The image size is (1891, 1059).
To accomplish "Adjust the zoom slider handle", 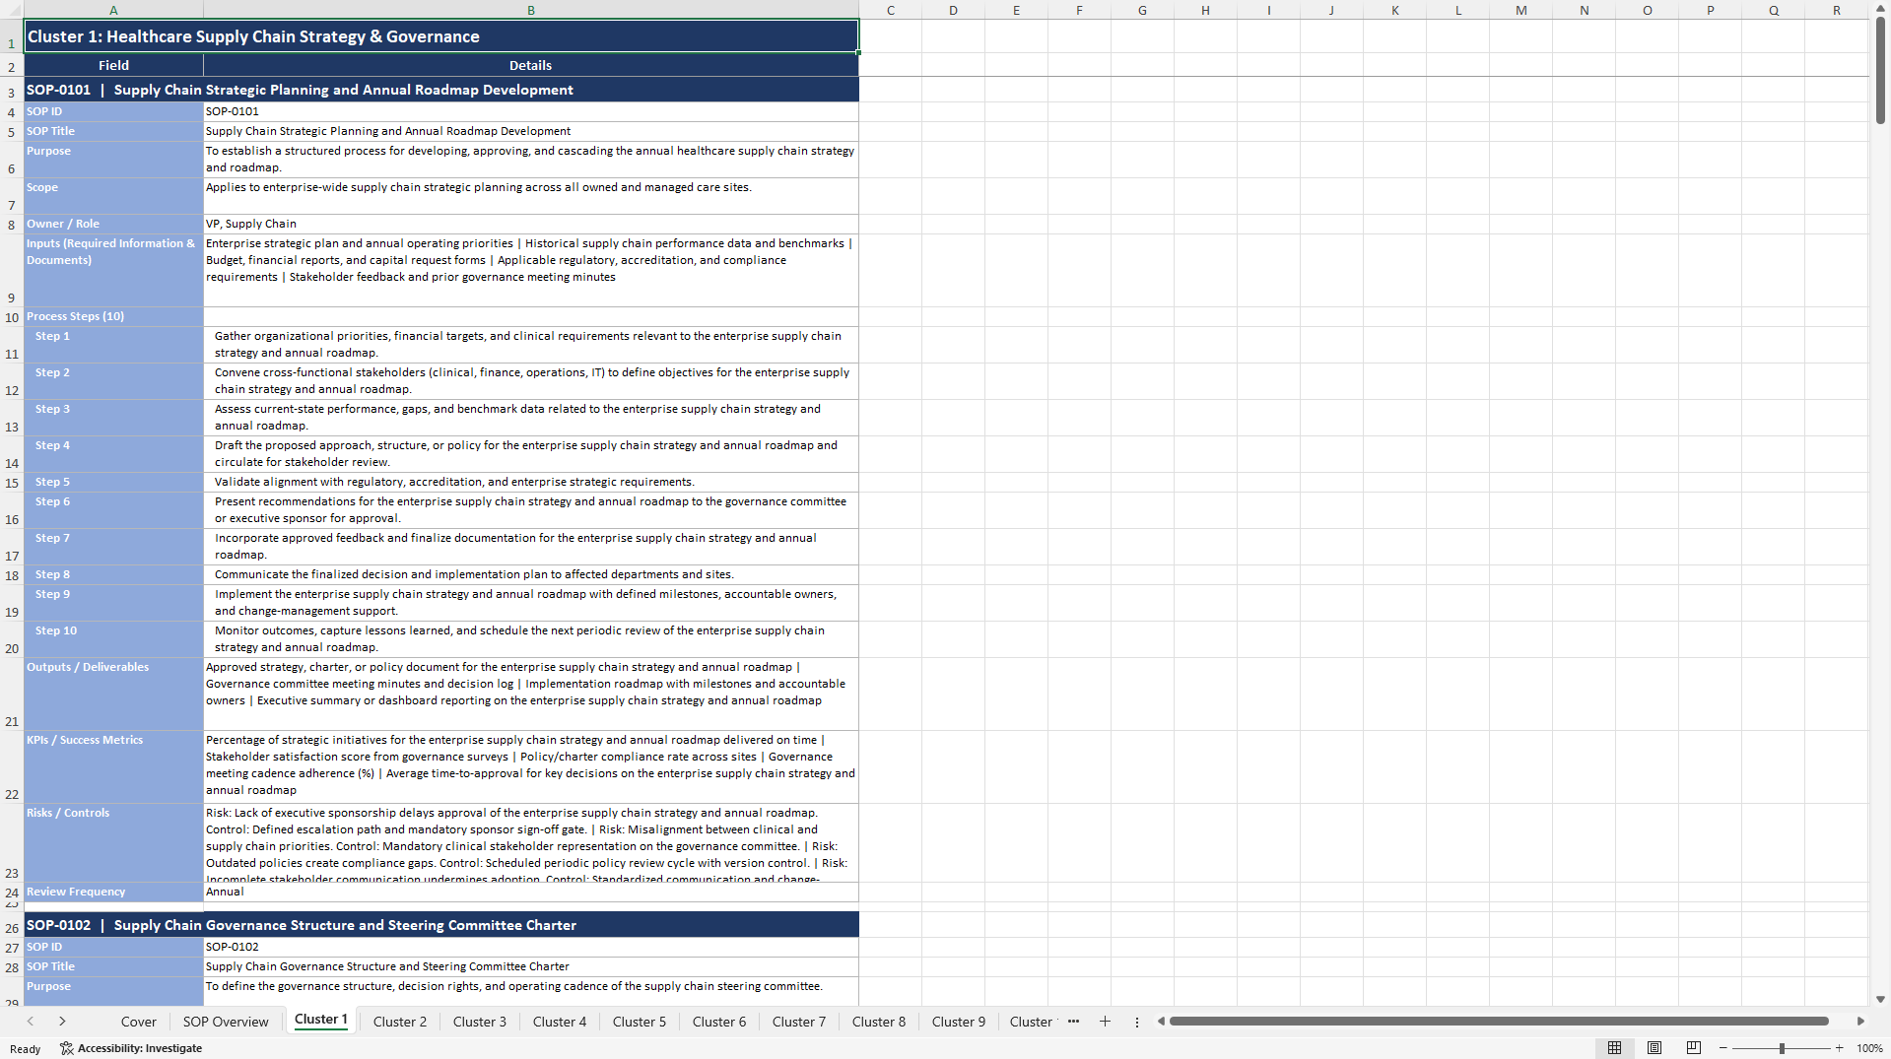I will pos(1782,1048).
